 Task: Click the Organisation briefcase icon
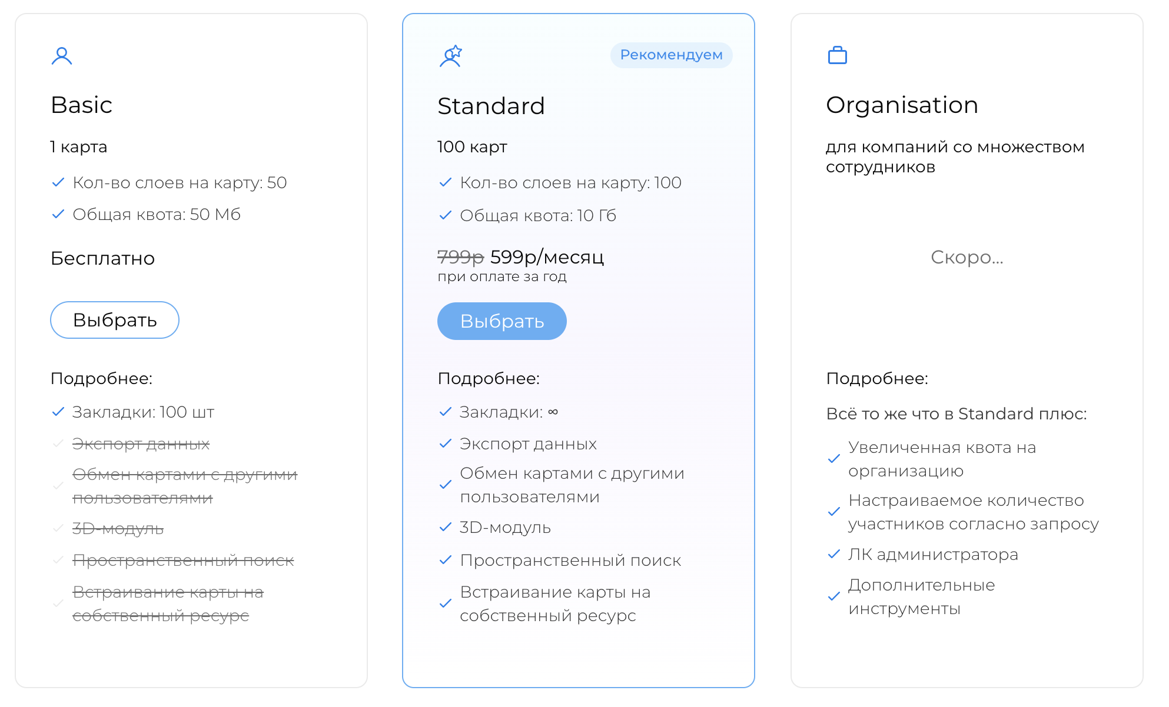click(838, 55)
